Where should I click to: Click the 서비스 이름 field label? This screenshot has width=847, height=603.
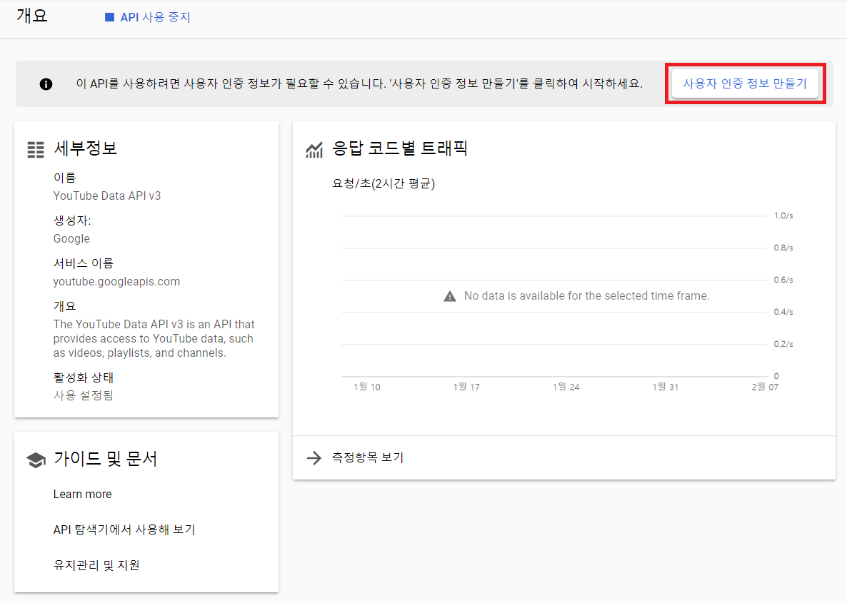tap(83, 263)
